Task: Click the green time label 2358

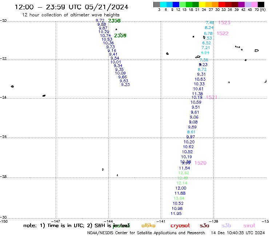Action: click(114, 21)
